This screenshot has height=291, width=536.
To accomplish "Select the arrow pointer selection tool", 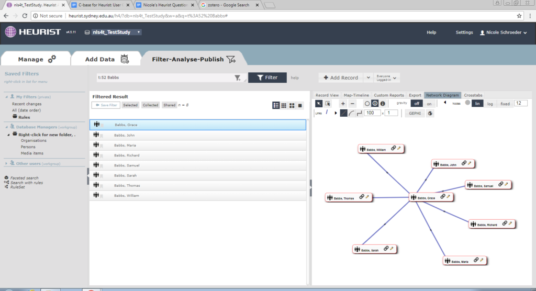I will coord(318,104).
